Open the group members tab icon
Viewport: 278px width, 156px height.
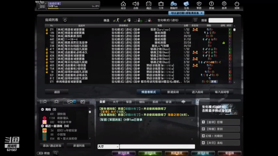click(56, 102)
